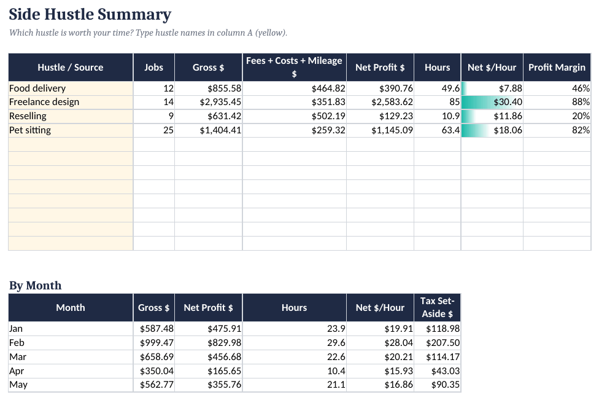Select the fees value $351.83
The height and width of the screenshot is (400, 599).
click(294, 102)
